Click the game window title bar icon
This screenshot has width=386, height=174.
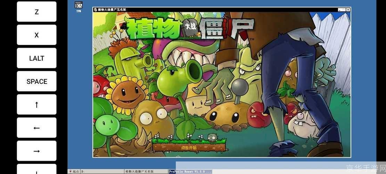[x=95, y=10]
